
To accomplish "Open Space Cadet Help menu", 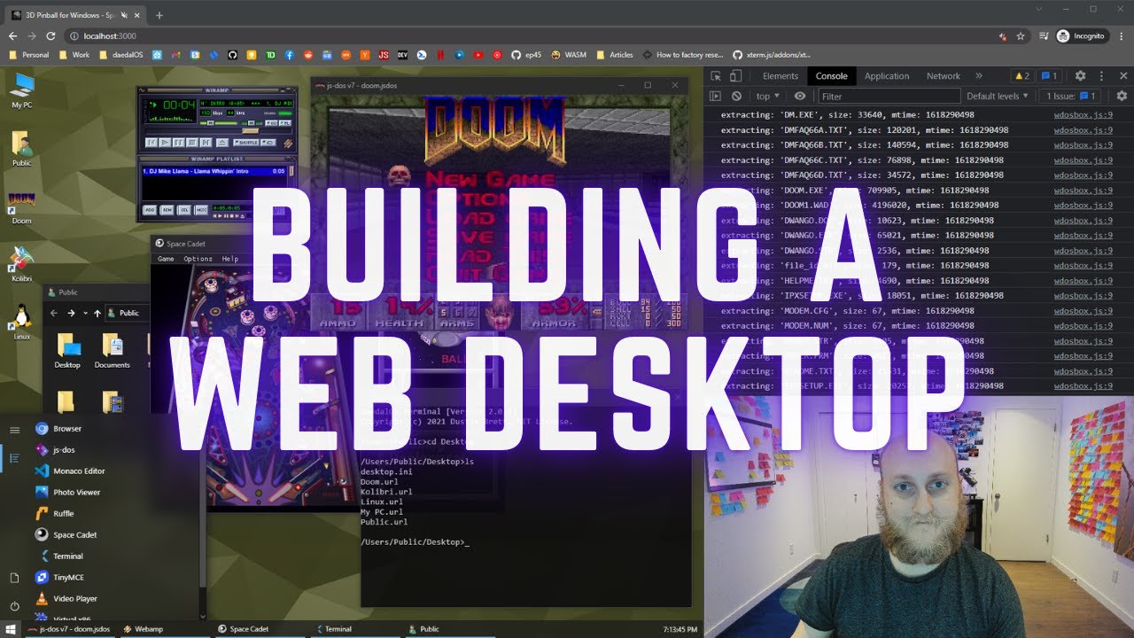I will pos(230,259).
